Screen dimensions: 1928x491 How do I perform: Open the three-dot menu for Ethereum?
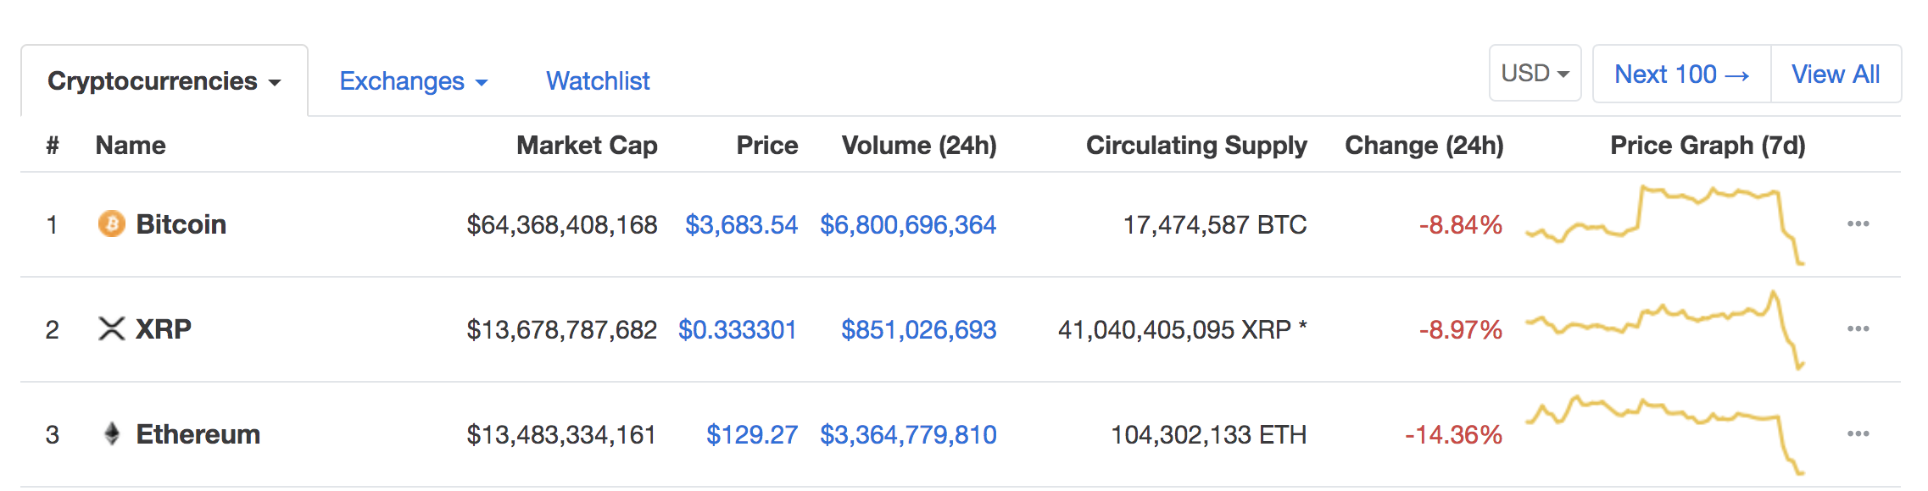pos(1858,433)
